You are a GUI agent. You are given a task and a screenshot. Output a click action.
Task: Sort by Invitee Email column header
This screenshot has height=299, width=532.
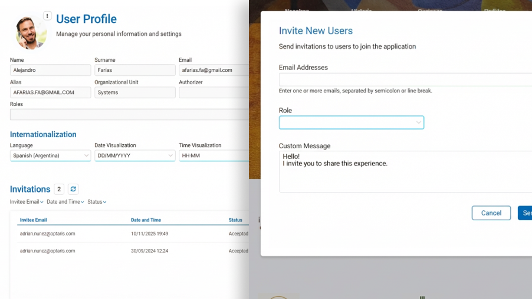(34, 220)
